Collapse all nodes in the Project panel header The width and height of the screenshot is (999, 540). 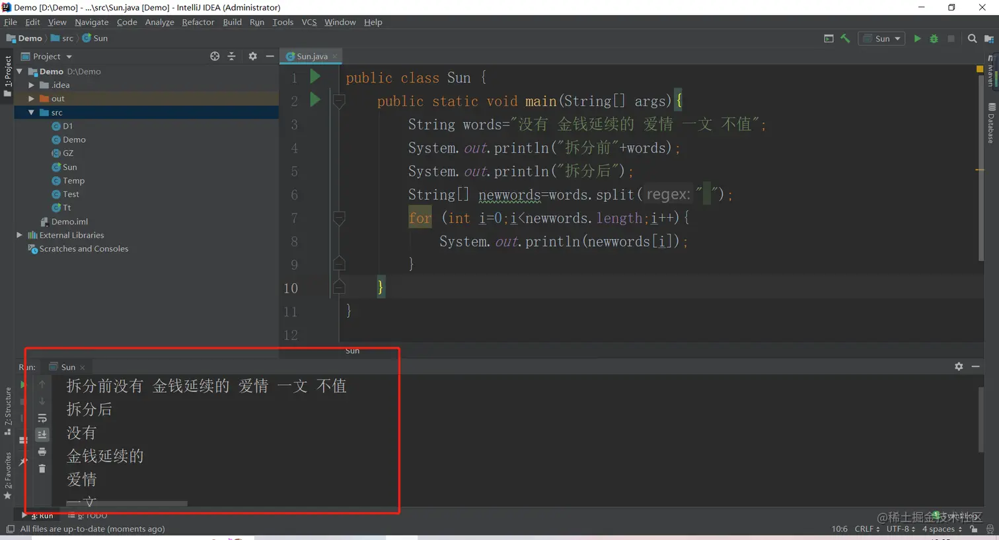231,57
